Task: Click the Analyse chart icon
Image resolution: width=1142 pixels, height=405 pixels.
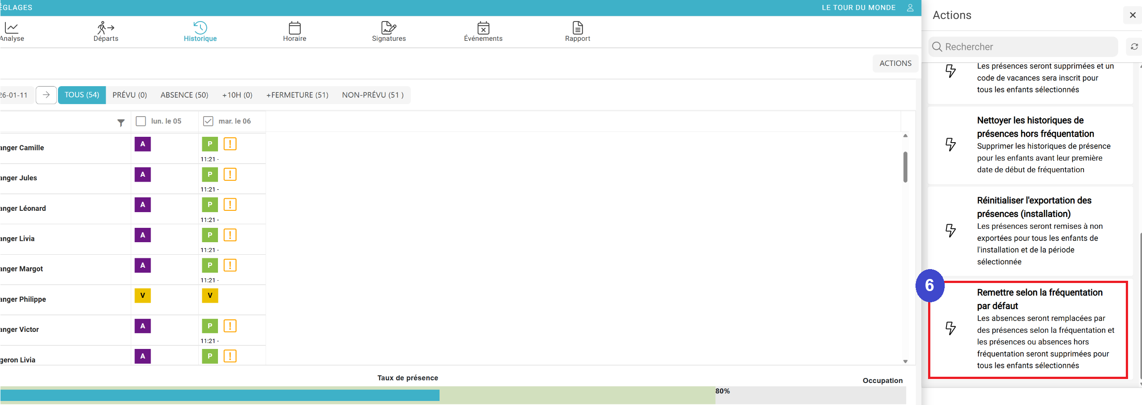Action: click(x=11, y=28)
